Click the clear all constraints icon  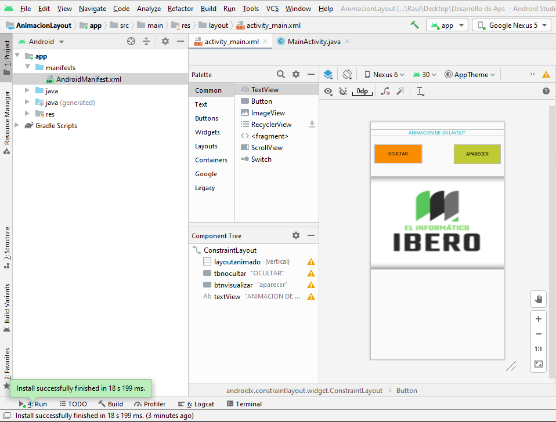tap(385, 92)
